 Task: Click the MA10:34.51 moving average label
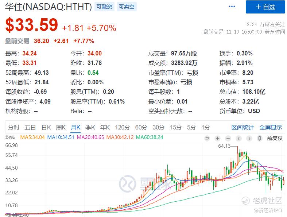61,137
